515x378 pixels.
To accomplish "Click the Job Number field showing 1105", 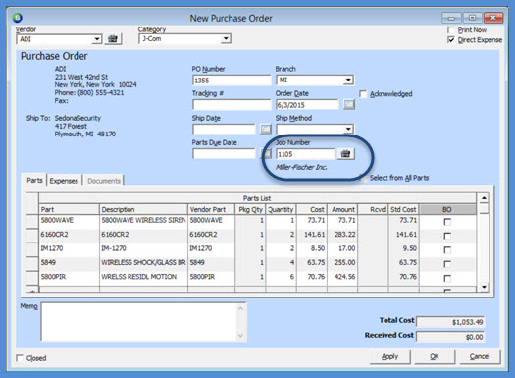I will click(305, 154).
